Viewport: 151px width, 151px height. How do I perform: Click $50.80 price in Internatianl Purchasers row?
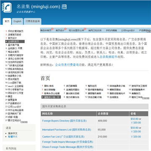(x=135, y=128)
